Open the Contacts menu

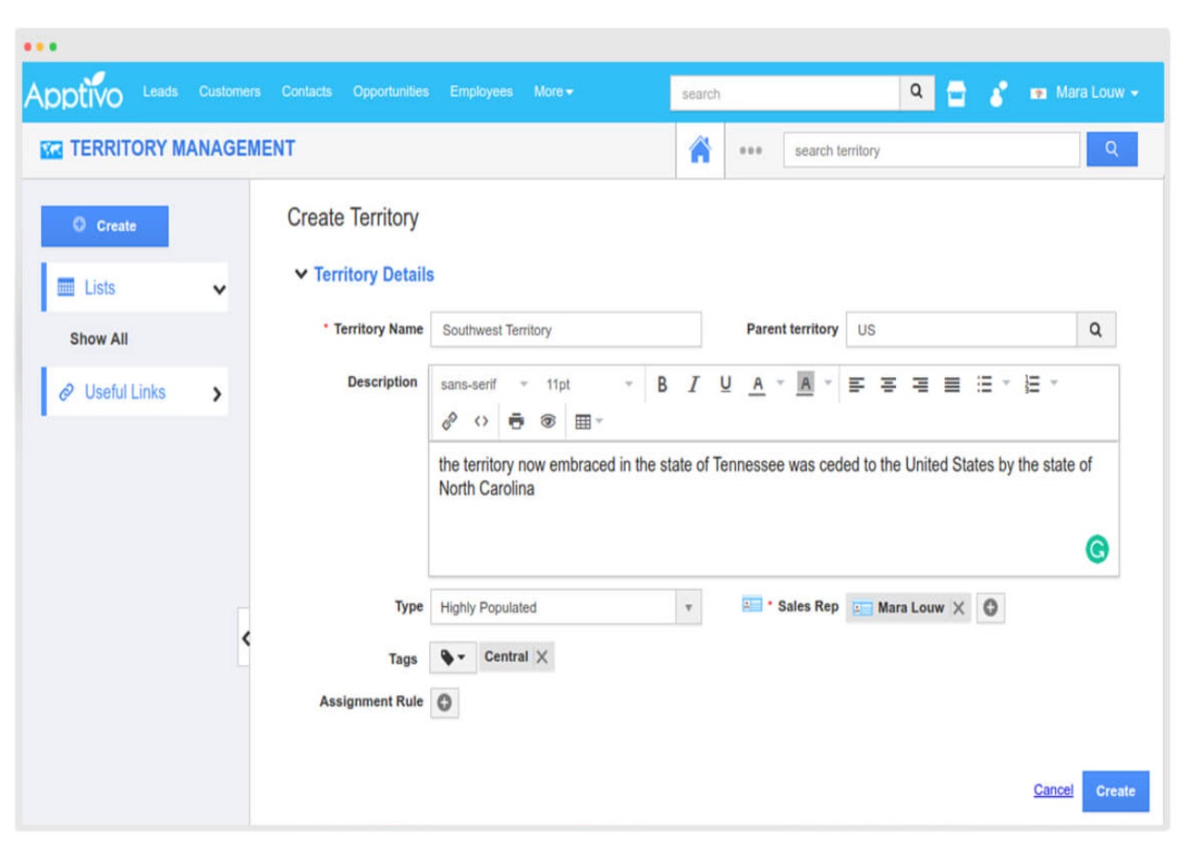pos(306,91)
